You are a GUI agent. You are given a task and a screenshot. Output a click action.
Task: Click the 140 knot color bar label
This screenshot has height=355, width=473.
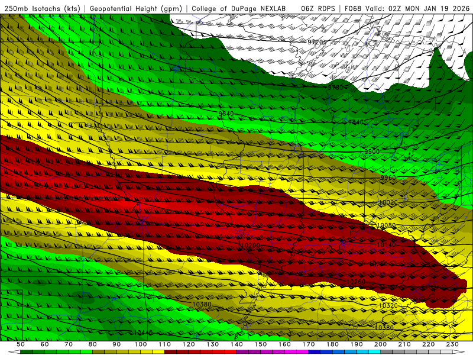coord(237,344)
